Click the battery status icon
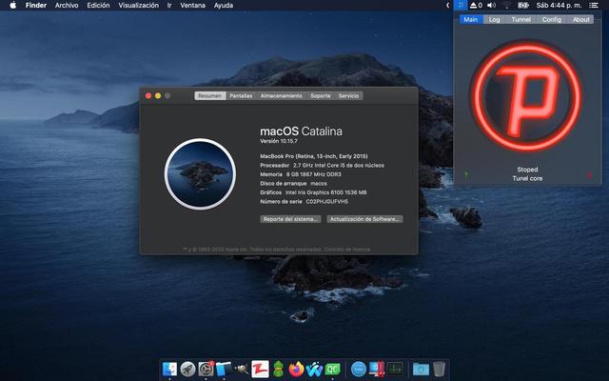This screenshot has height=381, width=609. coord(523,5)
